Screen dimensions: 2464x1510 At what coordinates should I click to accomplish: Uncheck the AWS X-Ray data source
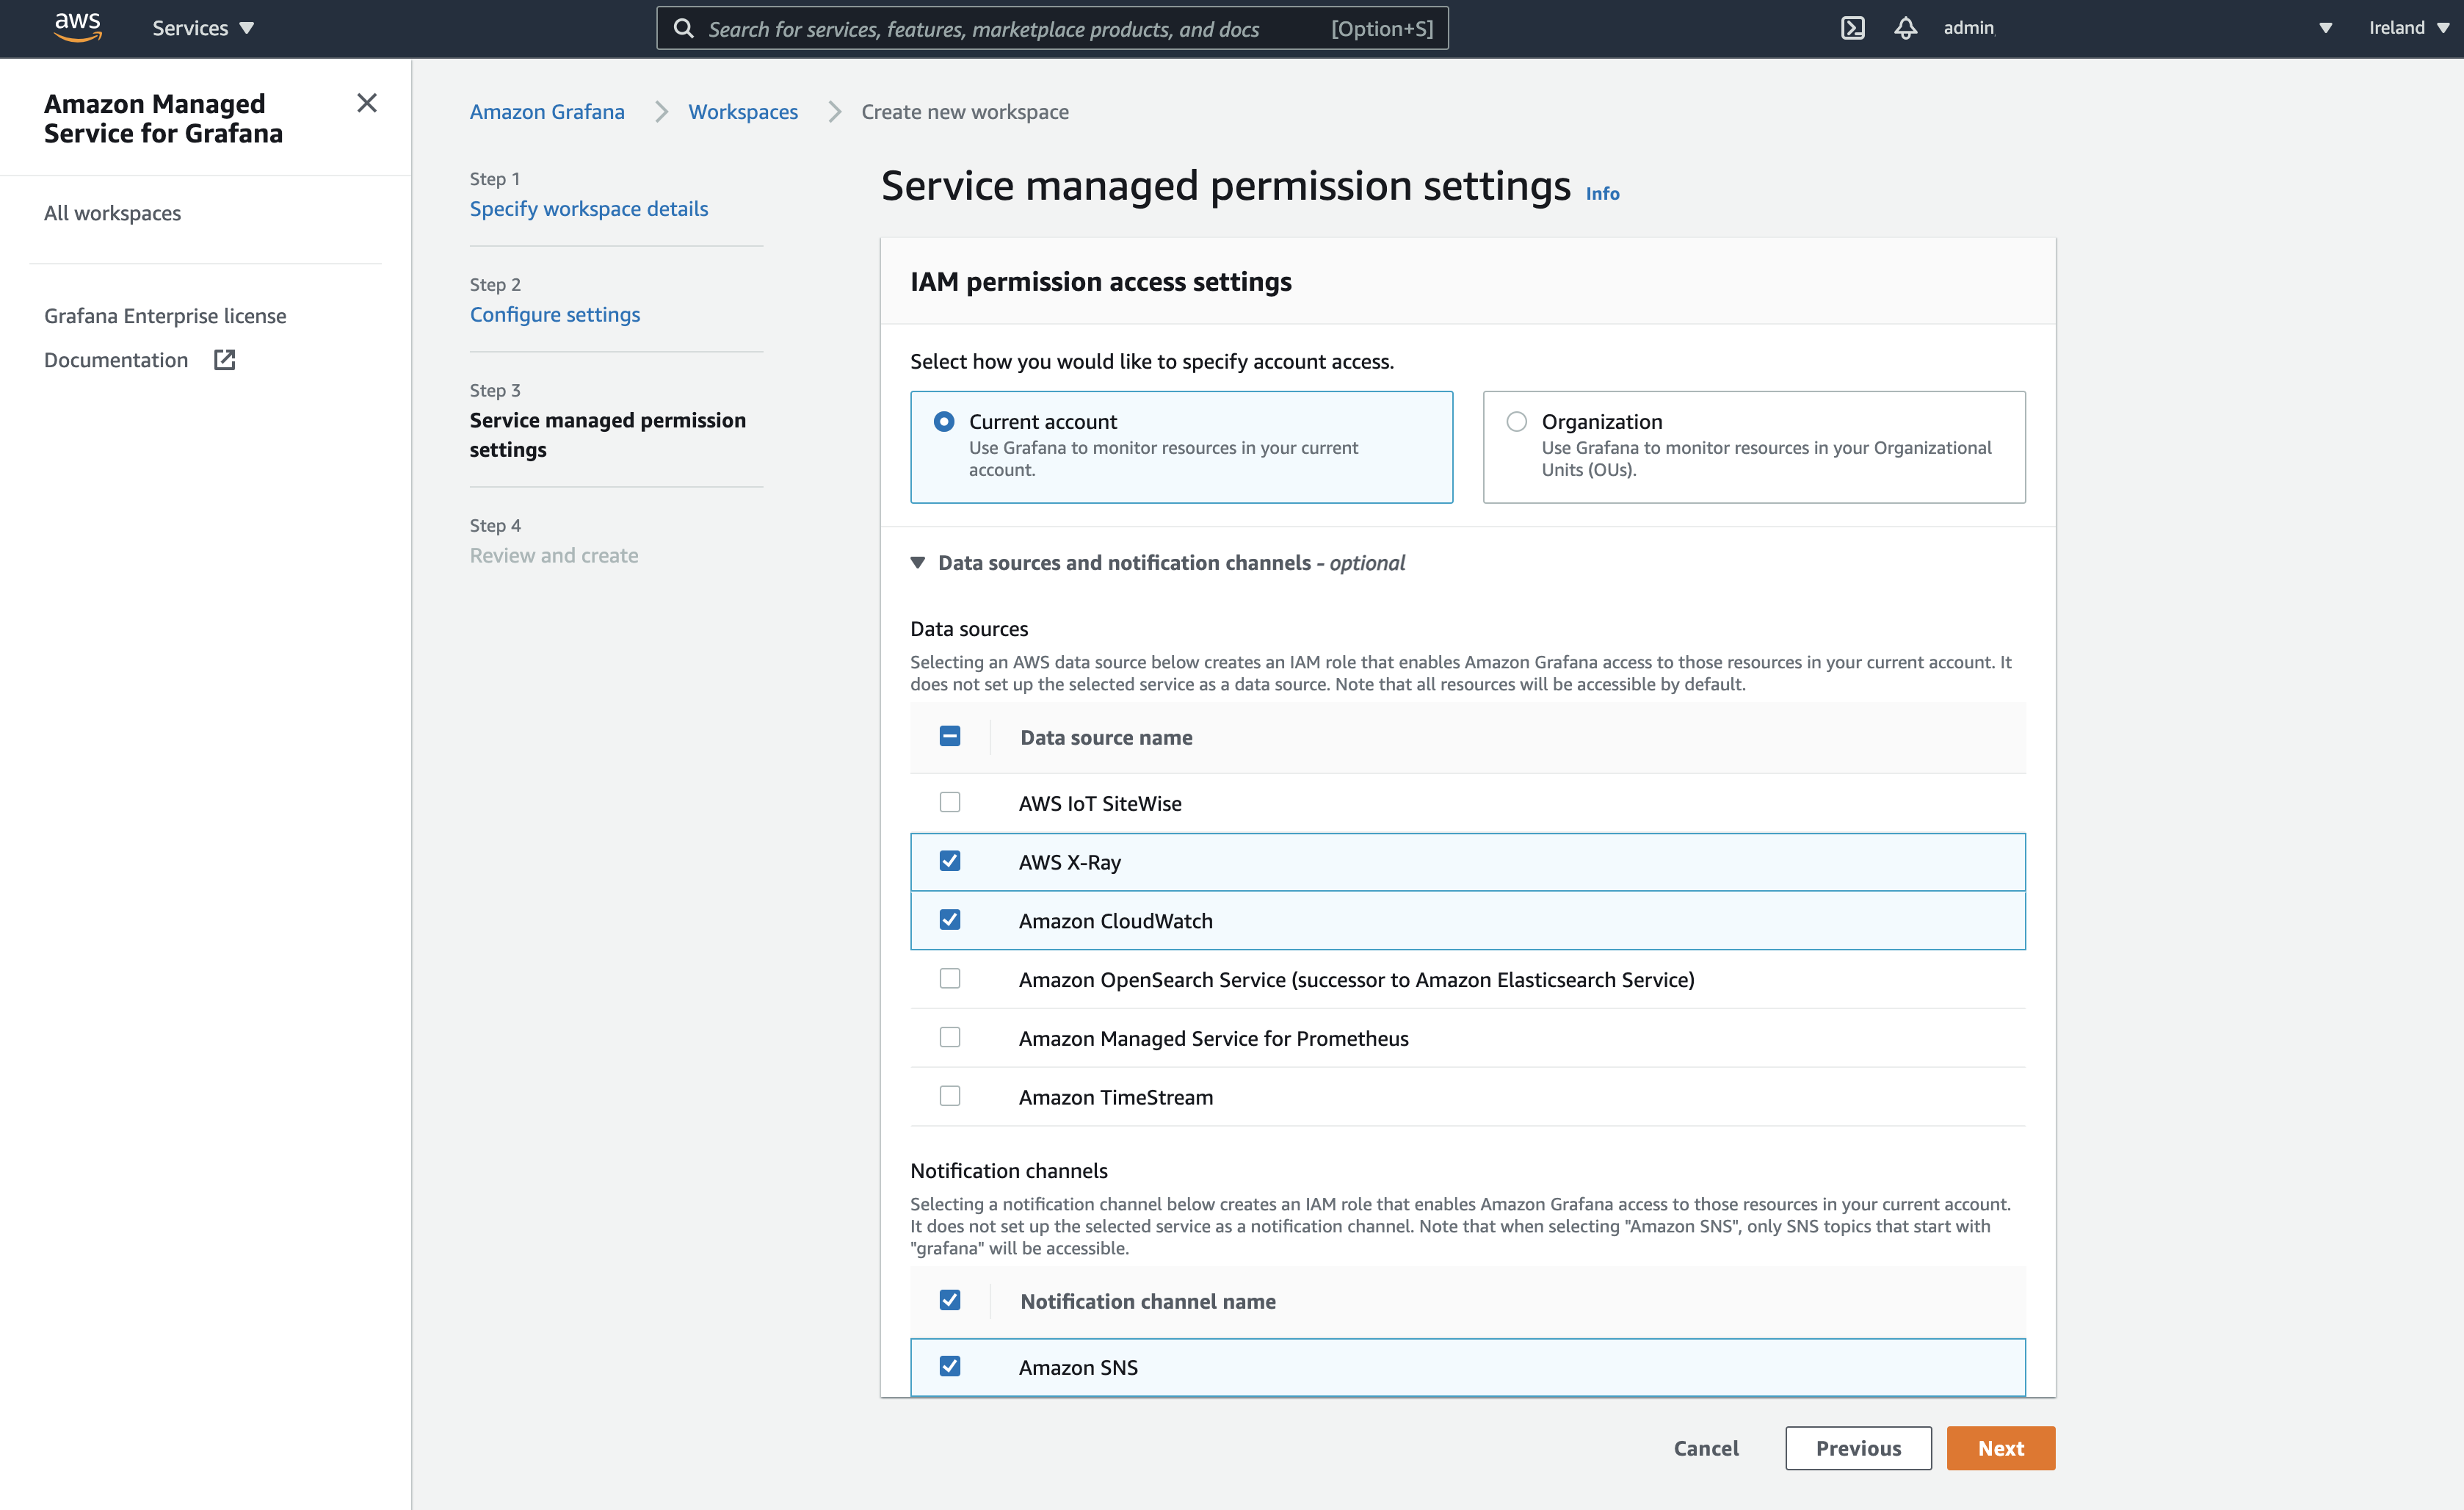tap(949, 860)
